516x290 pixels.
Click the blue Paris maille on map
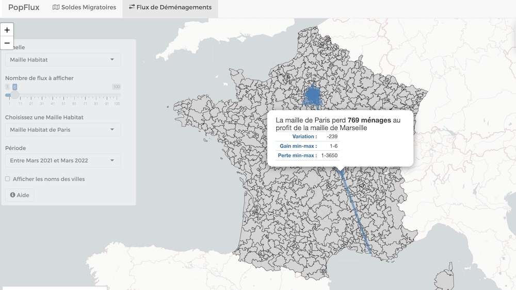(313, 95)
